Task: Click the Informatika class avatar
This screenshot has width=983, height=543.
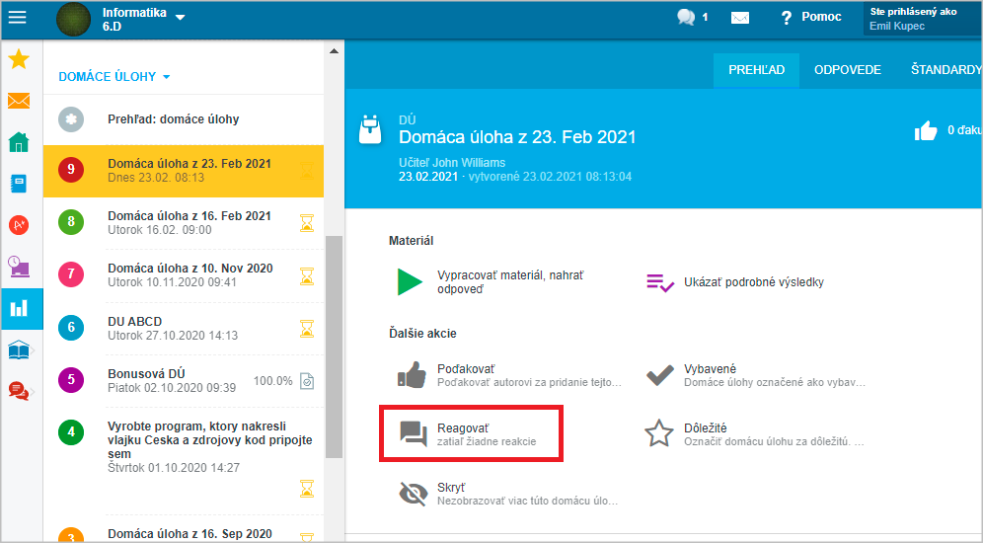Action: (73, 19)
